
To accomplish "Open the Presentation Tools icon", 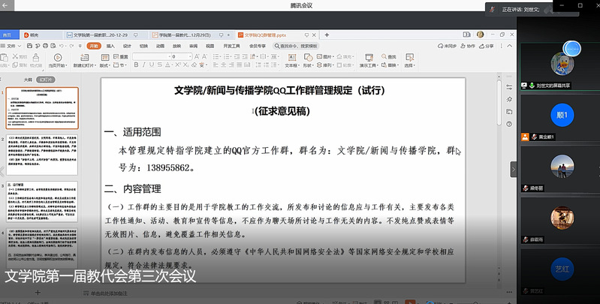I will pyautogui.click(x=369, y=58).
